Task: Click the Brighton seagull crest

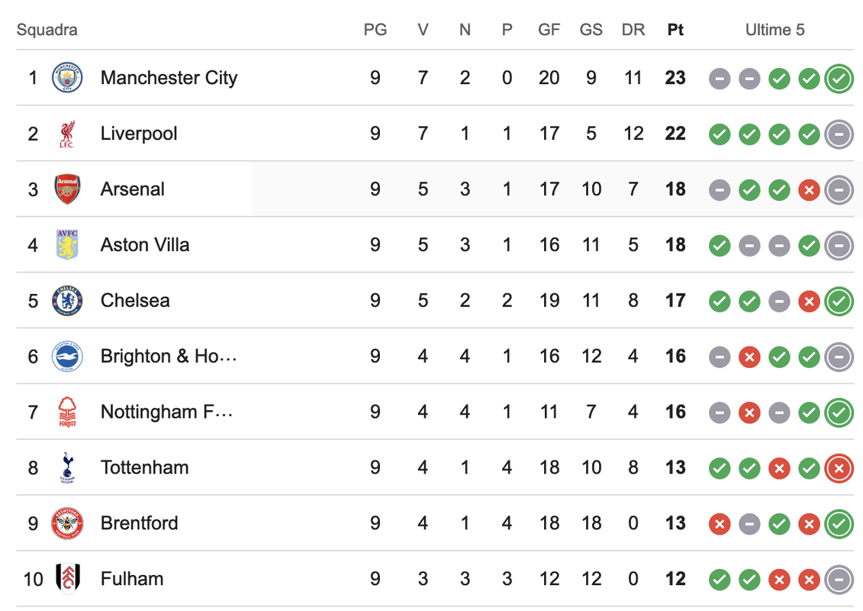Action: click(x=67, y=357)
